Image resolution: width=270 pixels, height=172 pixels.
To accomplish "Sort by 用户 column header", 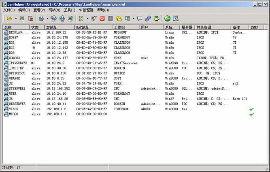I will (x=151, y=28).
